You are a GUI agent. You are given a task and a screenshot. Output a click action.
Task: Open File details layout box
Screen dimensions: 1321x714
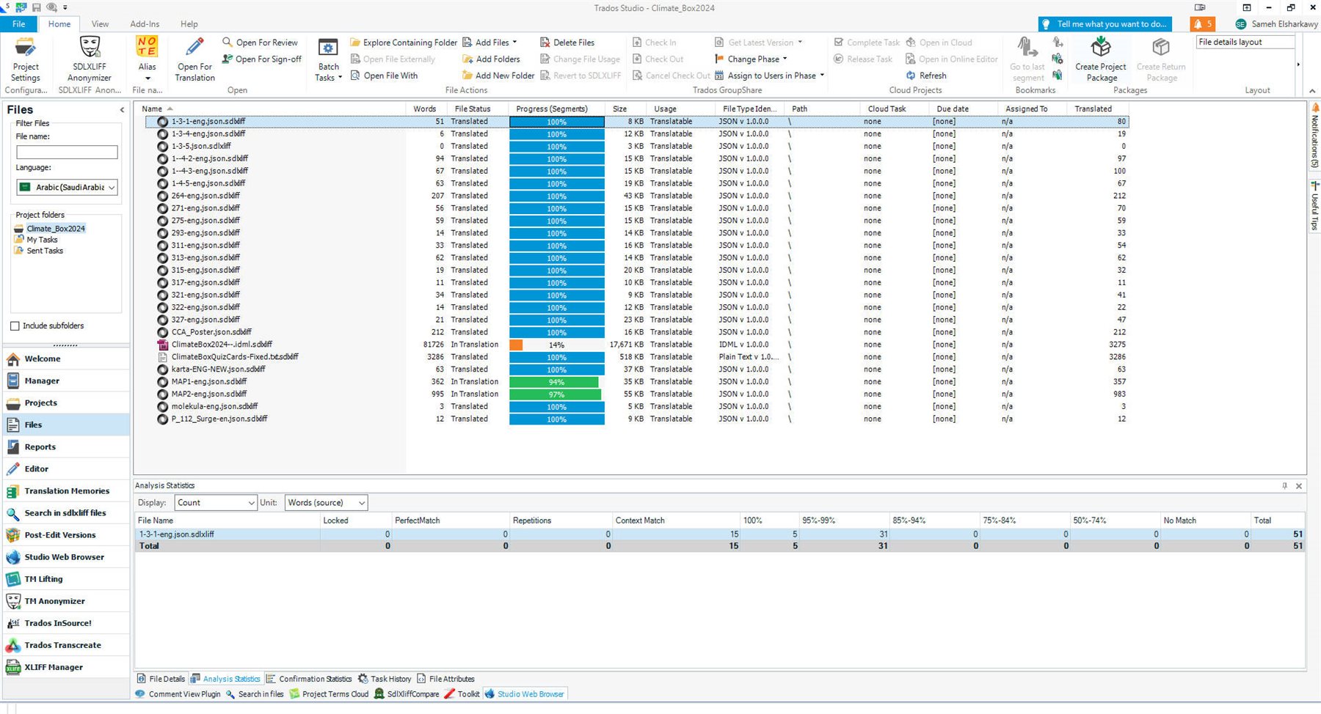coord(1245,43)
